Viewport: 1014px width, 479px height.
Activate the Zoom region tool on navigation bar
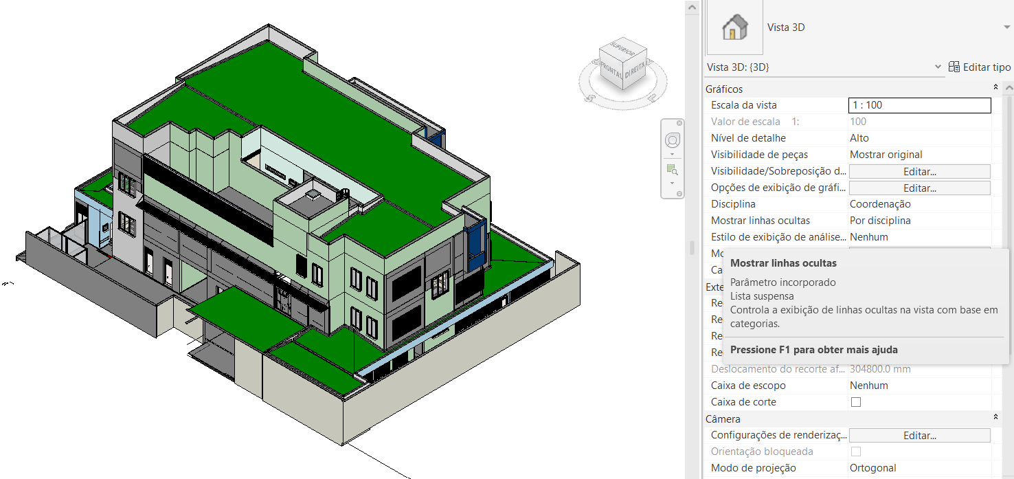tap(672, 168)
